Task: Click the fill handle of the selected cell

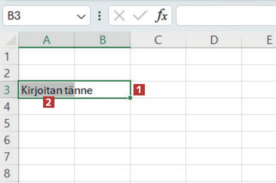Action: click(x=130, y=98)
